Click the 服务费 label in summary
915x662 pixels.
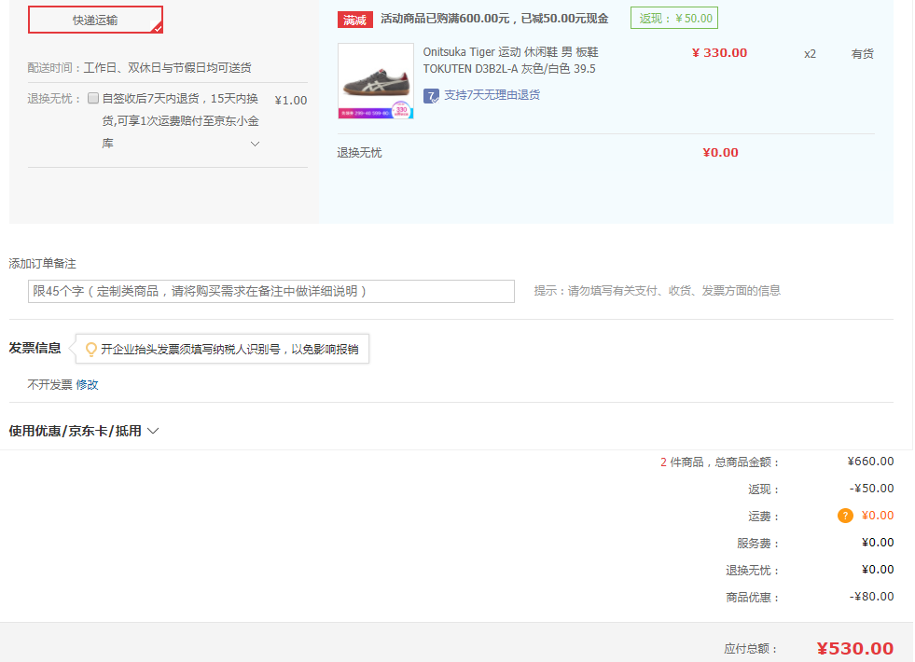click(758, 544)
